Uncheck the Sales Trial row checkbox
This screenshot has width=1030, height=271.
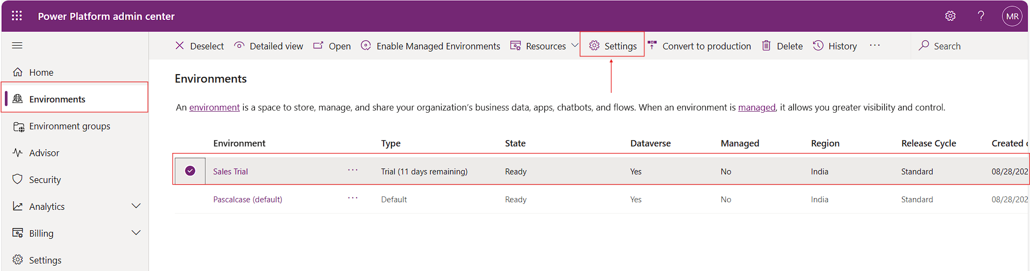pyautogui.click(x=190, y=171)
